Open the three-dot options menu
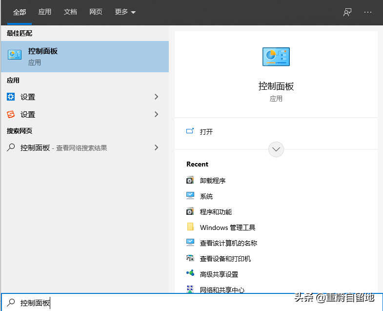383x311 pixels. 368,12
